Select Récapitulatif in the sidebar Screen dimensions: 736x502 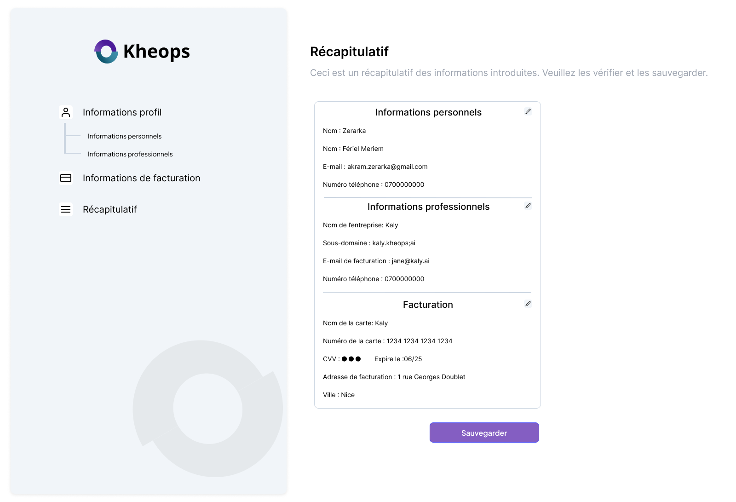click(x=109, y=209)
